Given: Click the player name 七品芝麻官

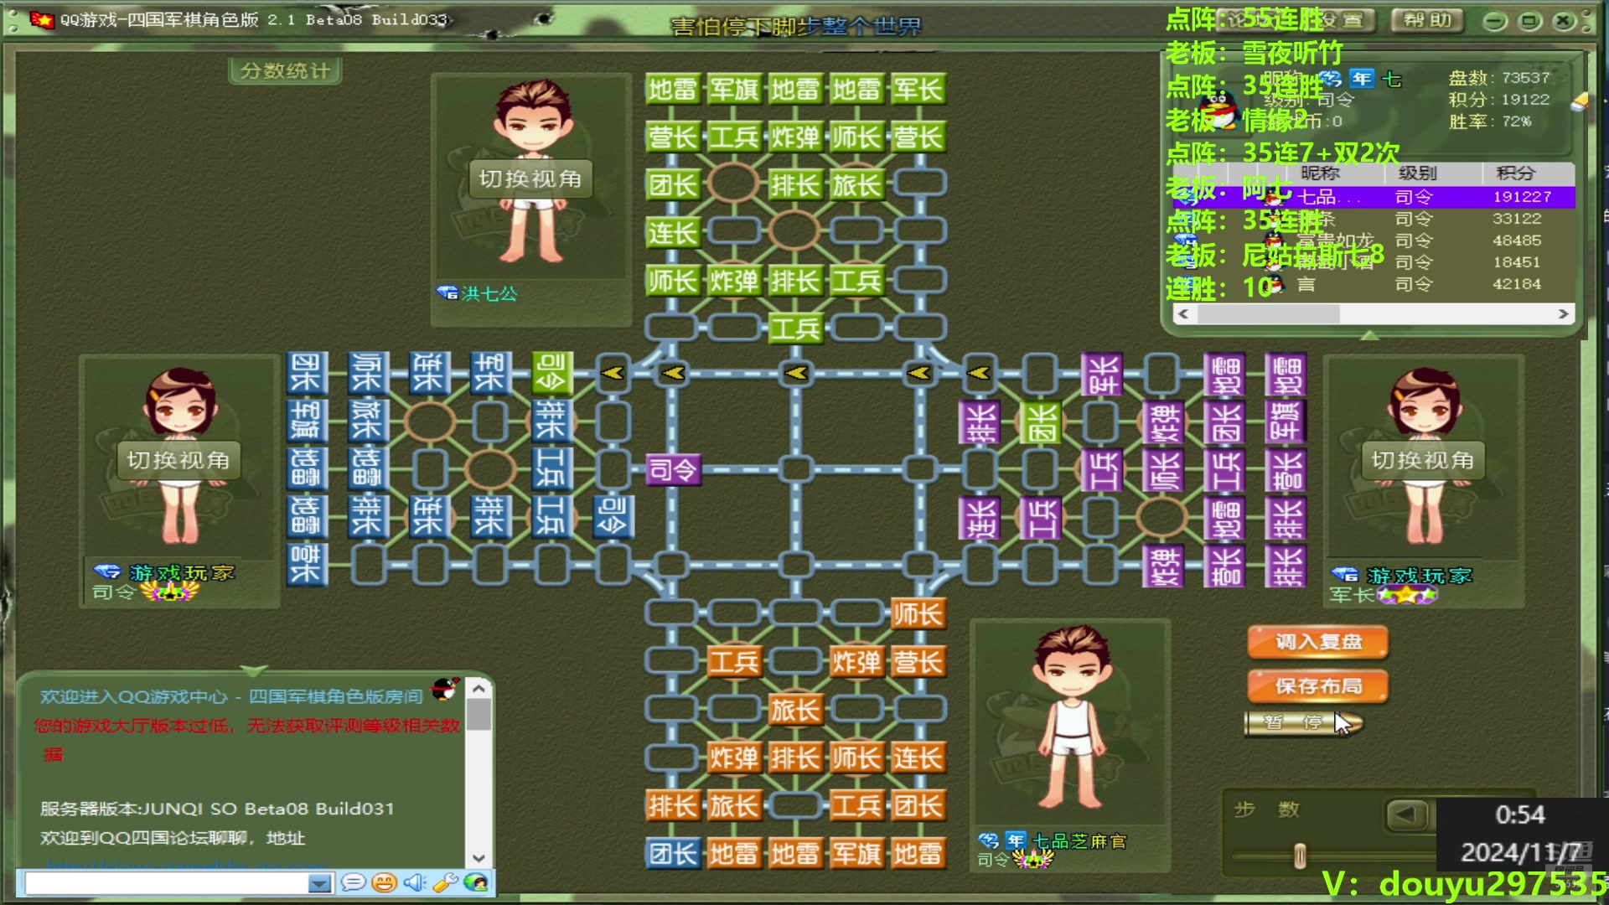Looking at the screenshot, I should tap(1079, 840).
